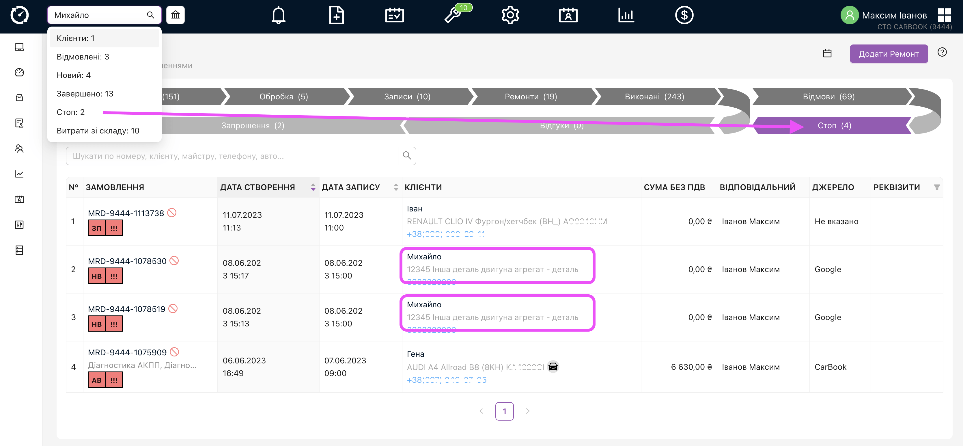Open the employee schedule calendar icon

(568, 15)
